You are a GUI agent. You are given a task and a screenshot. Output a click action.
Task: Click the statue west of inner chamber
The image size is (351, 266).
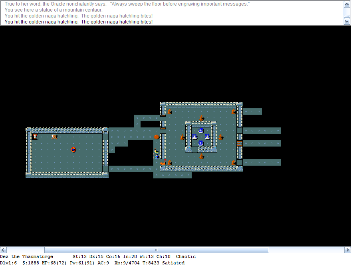point(182,137)
